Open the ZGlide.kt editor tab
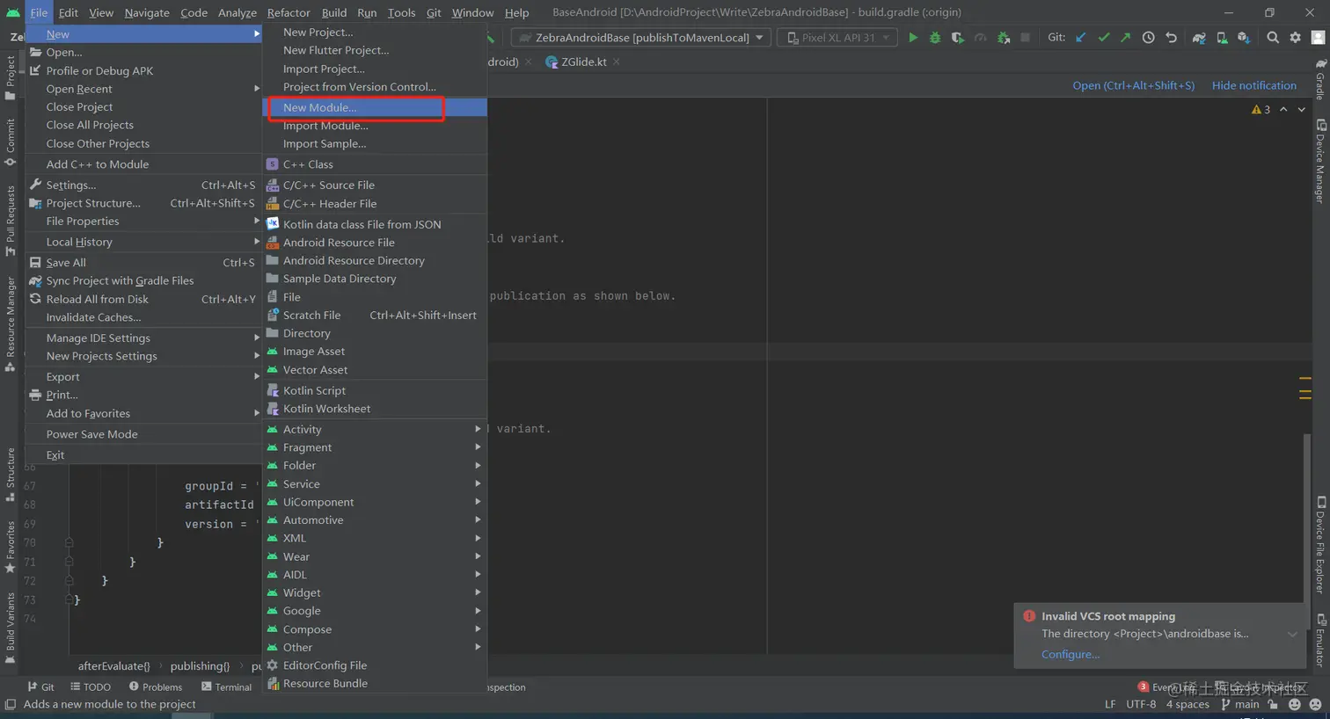Viewport: 1330px width, 719px height. pyautogui.click(x=583, y=62)
